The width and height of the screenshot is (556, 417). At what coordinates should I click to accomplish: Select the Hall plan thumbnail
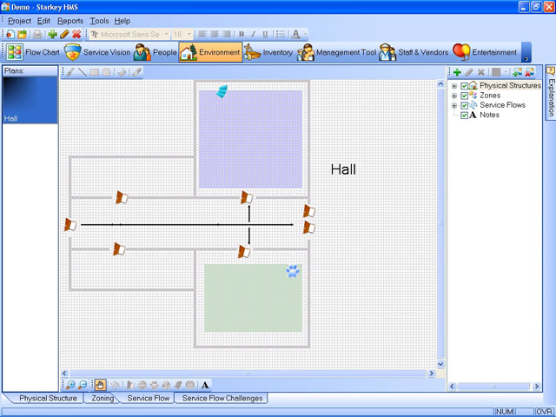[x=30, y=100]
